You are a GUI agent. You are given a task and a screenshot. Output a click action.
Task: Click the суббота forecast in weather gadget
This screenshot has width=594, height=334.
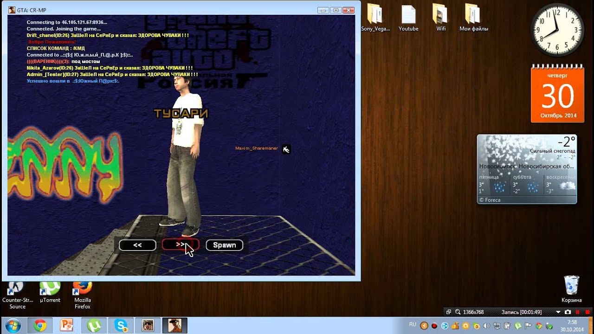(x=526, y=184)
